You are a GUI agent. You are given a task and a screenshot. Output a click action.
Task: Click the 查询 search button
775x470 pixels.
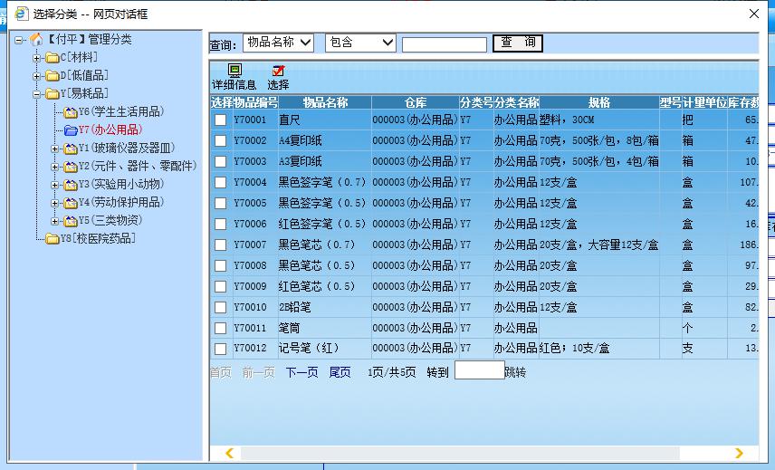518,43
